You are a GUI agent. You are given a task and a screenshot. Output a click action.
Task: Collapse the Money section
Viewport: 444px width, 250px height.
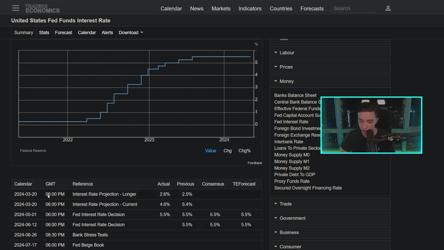tap(330, 81)
